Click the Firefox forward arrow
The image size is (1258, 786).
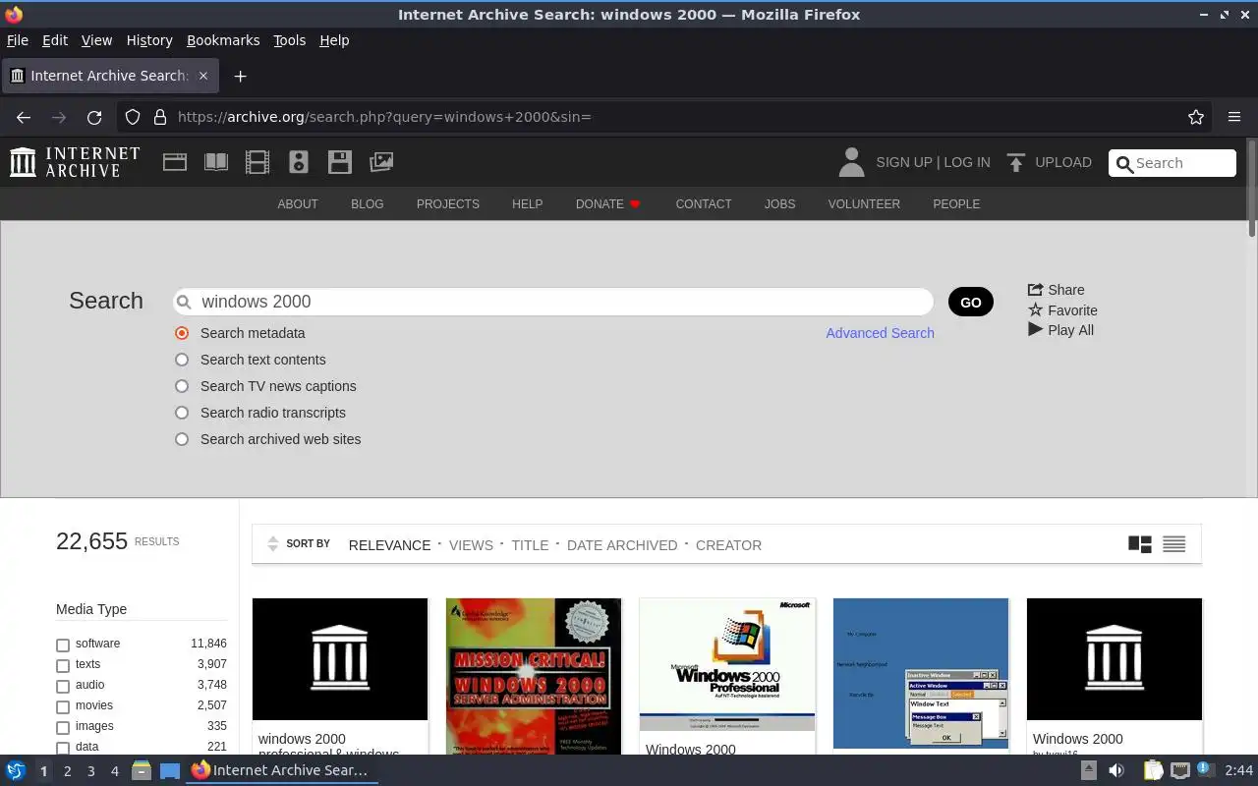point(59,117)
